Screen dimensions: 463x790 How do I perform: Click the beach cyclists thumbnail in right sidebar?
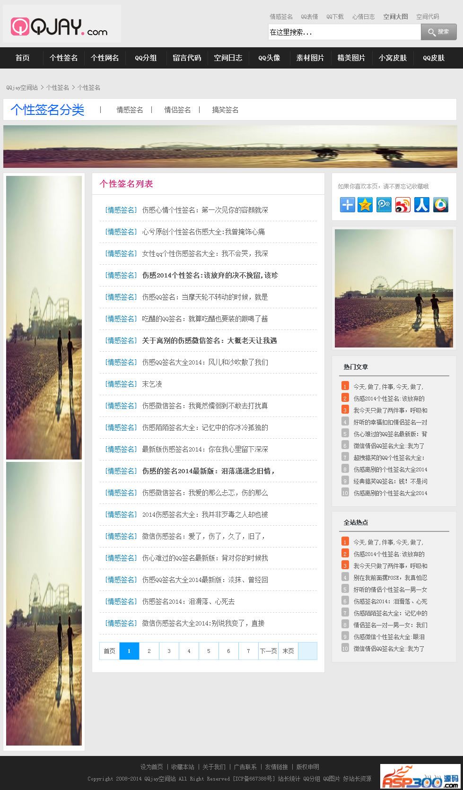(x=393, y=288)
